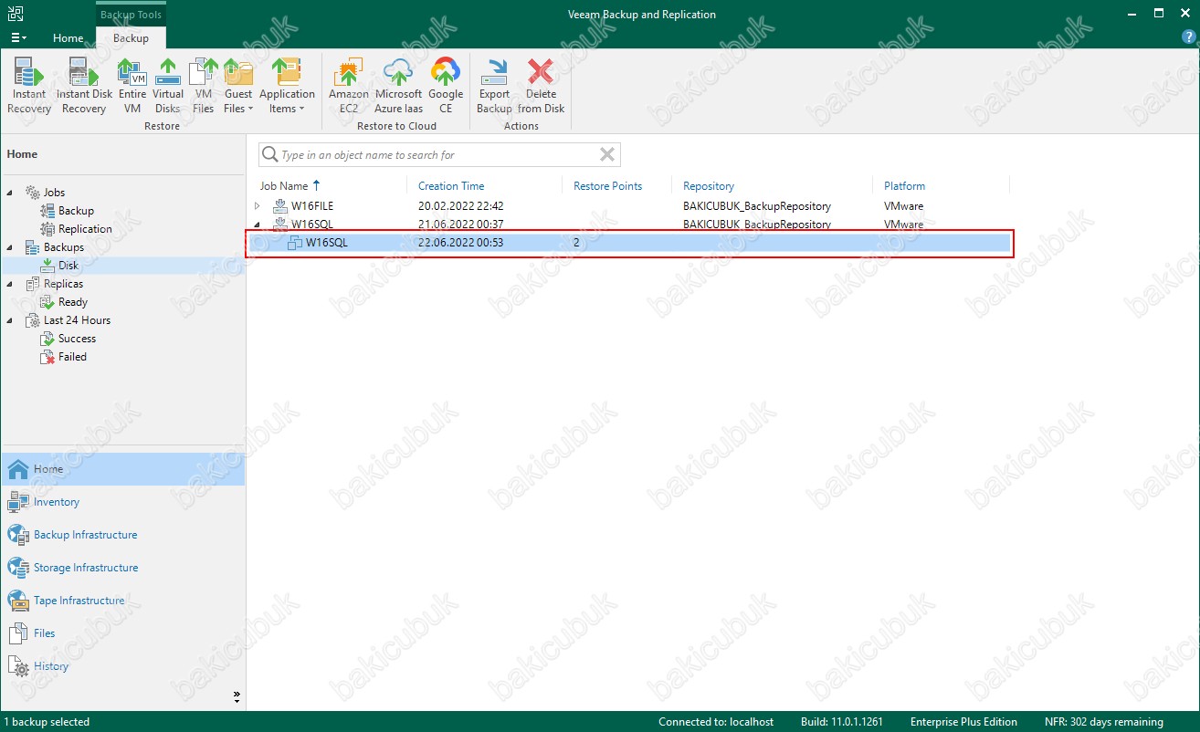Click the Instant Recovery ribbon icon
The image size is (1200, 732).
29,86
